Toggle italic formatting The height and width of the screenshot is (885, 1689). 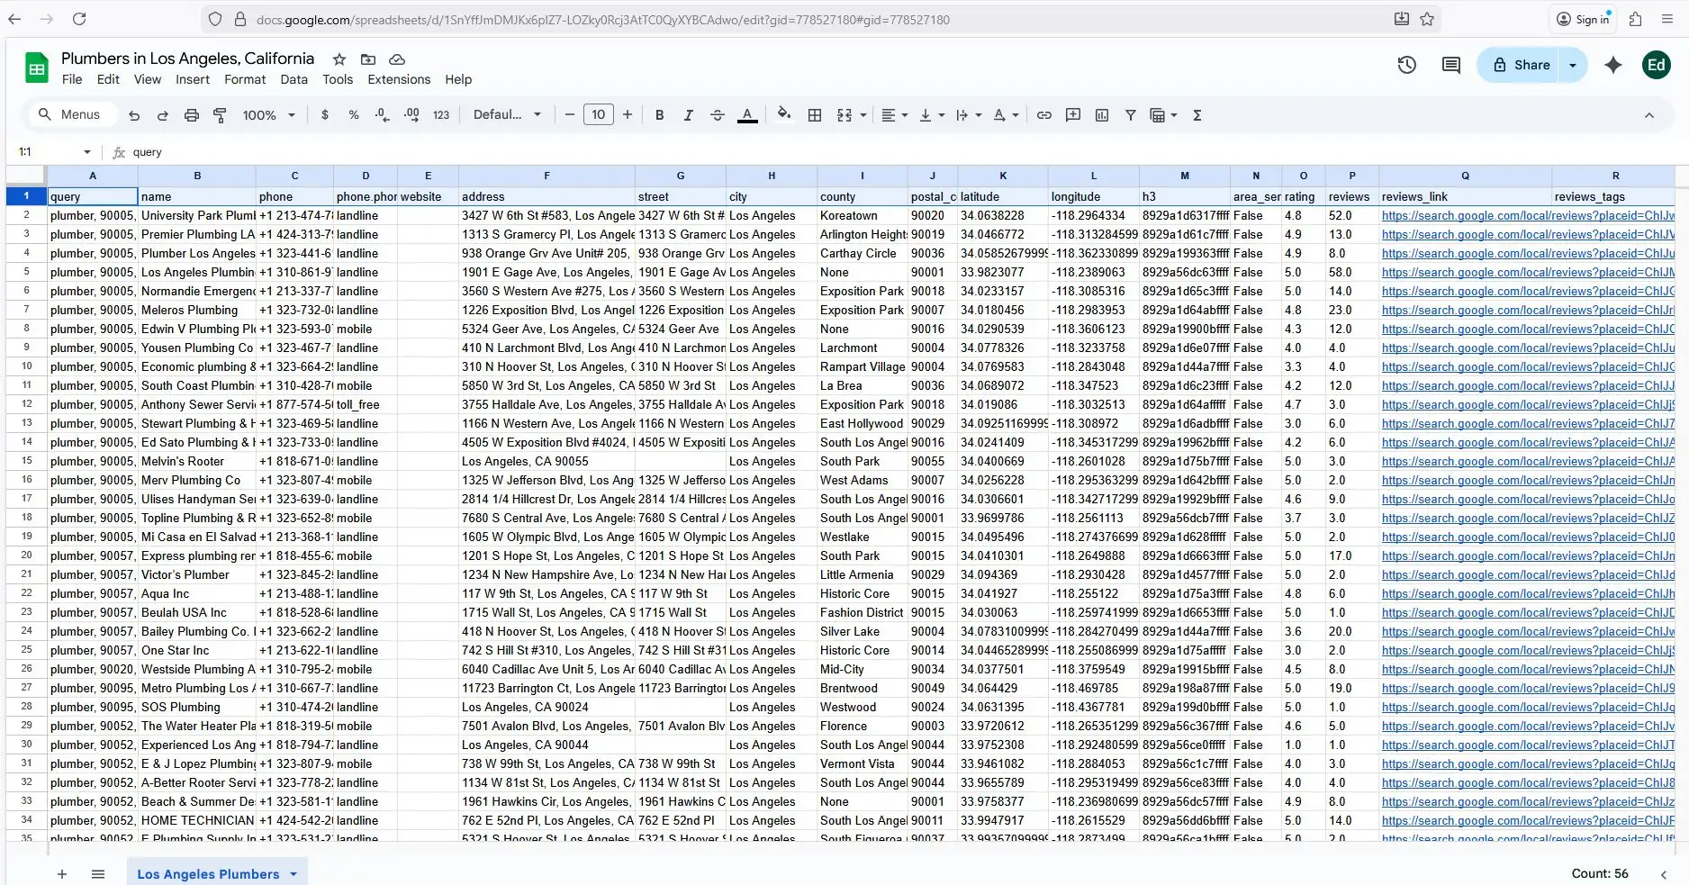[688, 115]
